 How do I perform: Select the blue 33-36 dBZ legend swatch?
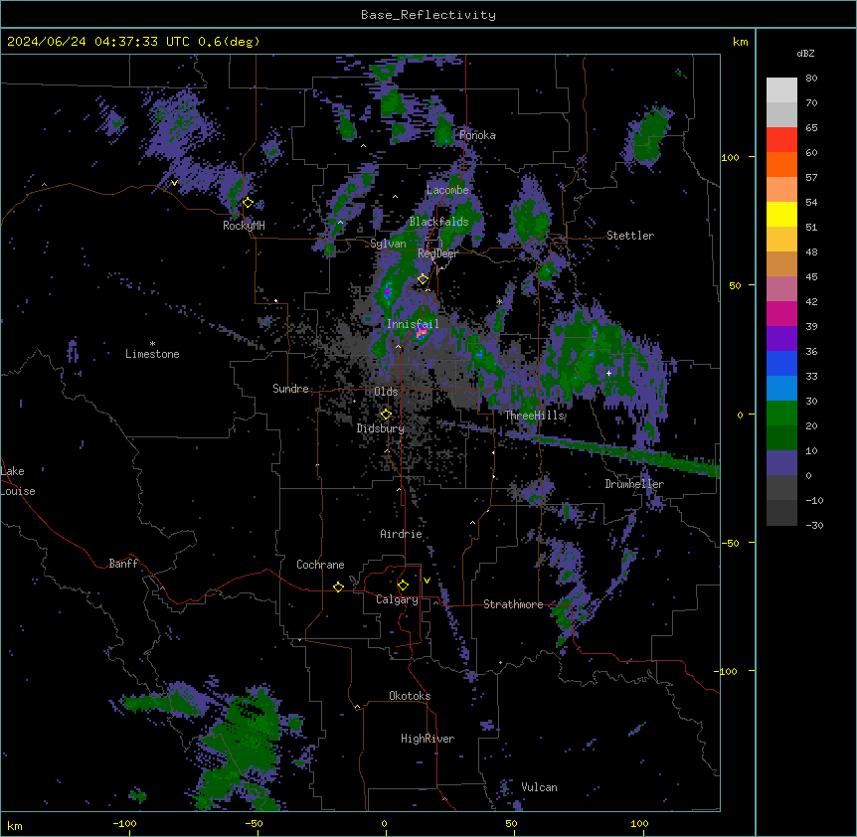pos(781,363)
